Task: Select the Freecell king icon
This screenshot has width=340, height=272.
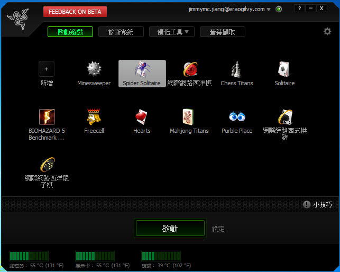Action: pyautogui.click(x=94, y=116)
